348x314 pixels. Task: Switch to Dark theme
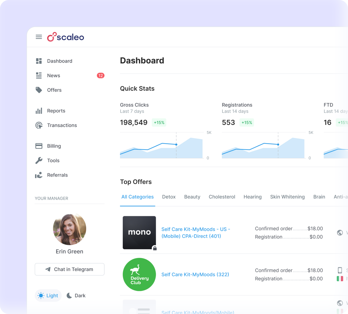(76, 296)
